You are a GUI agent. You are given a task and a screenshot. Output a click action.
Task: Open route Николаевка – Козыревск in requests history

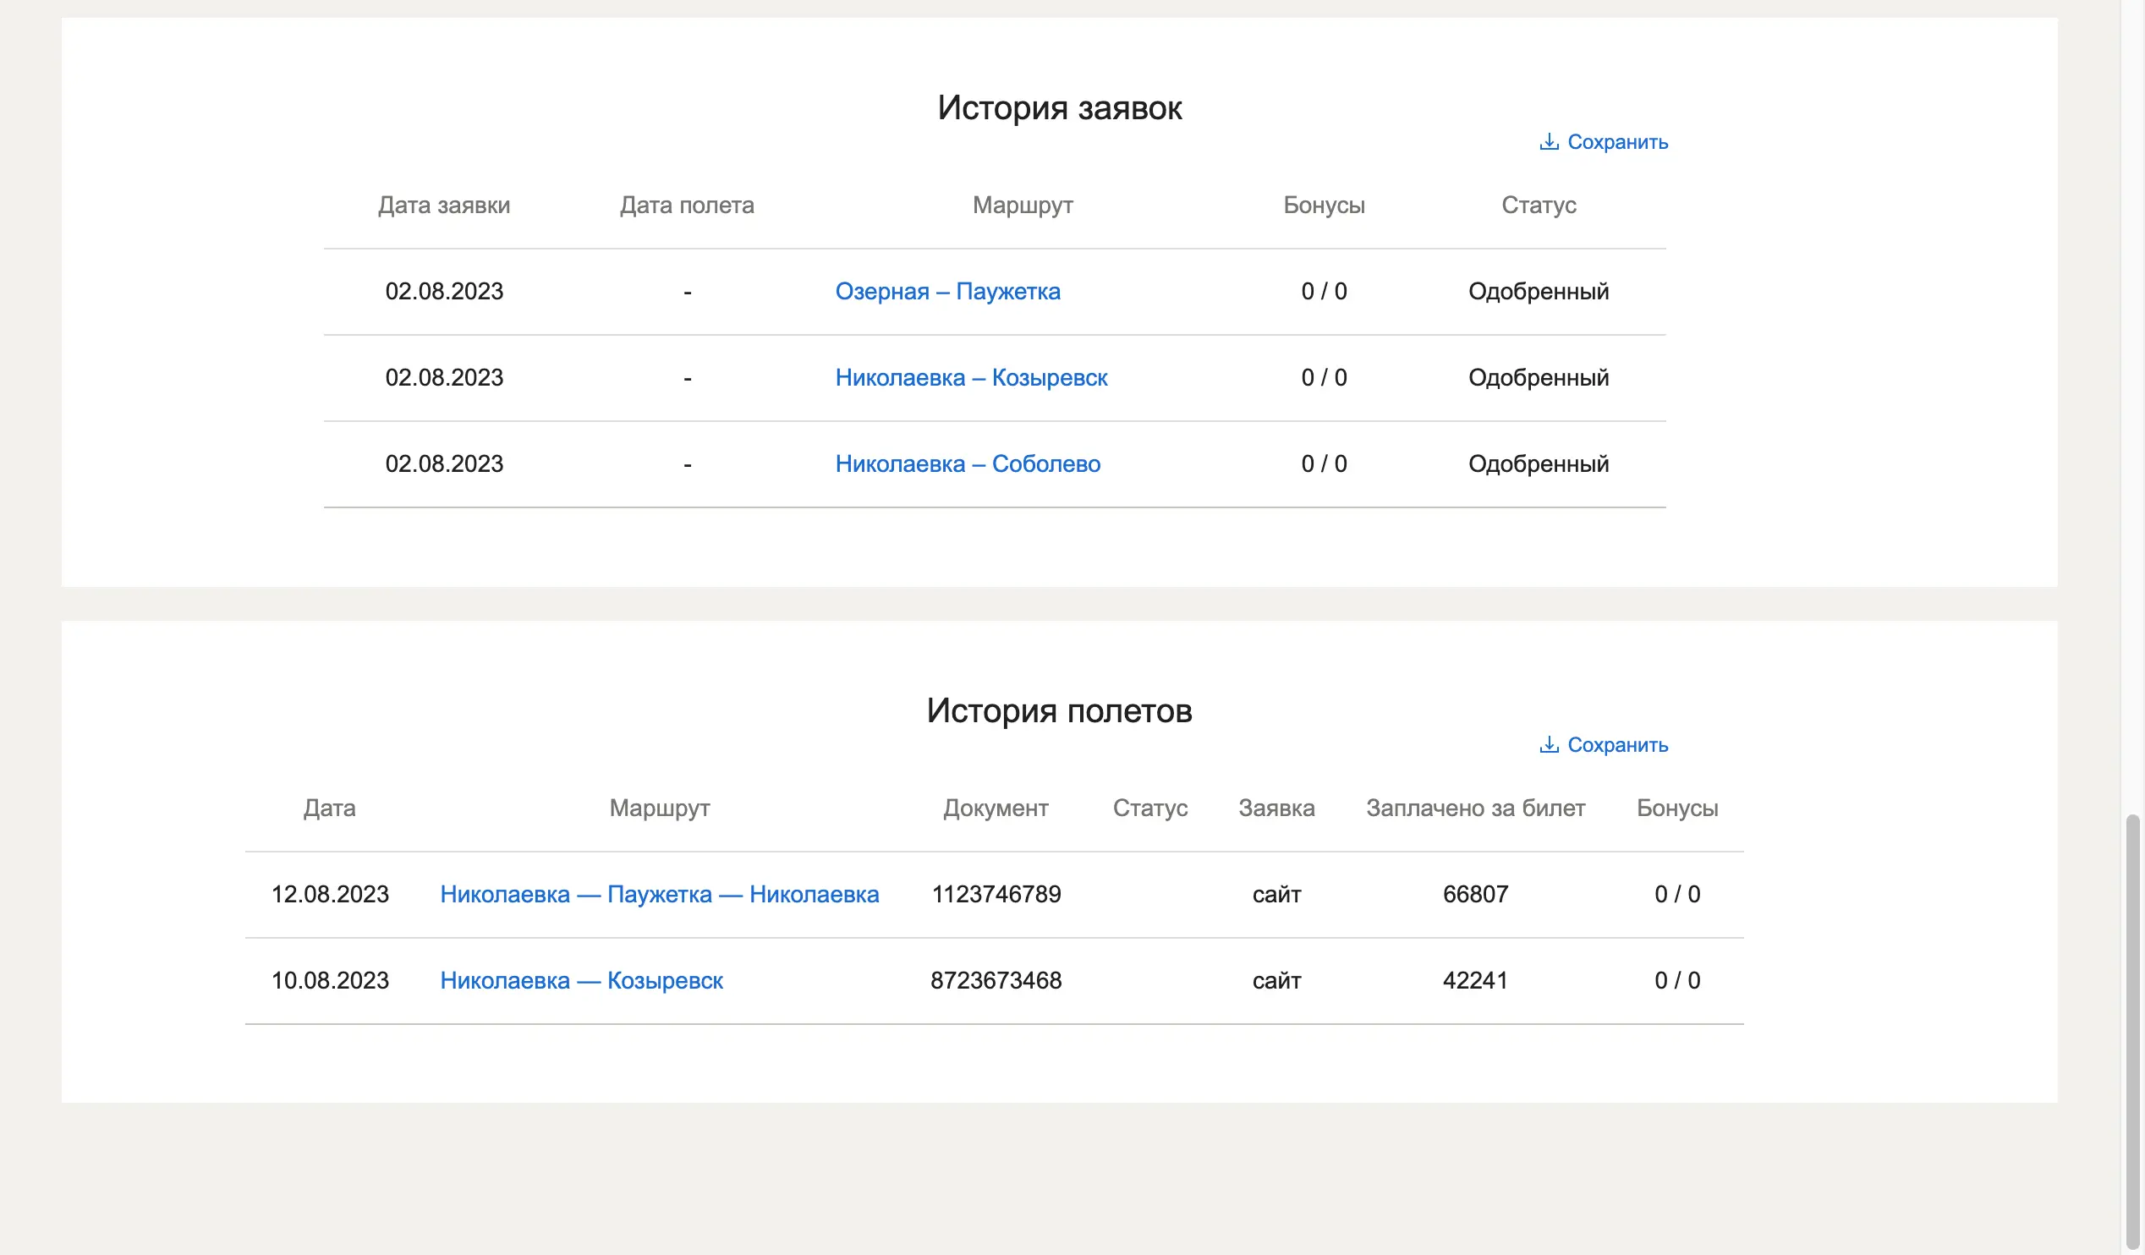point(971,377)
